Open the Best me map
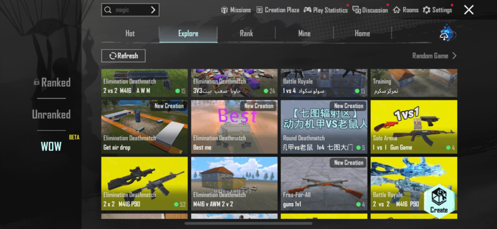497x229 pixels. point(234,127)
